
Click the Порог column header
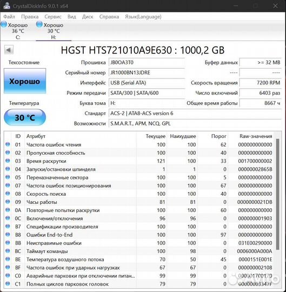click(212, 136)
